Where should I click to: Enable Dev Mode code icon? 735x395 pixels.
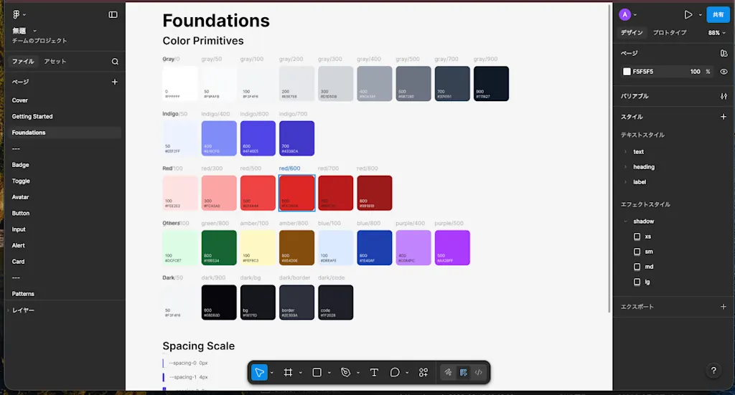pyautogui.click(x=478, y=373)
